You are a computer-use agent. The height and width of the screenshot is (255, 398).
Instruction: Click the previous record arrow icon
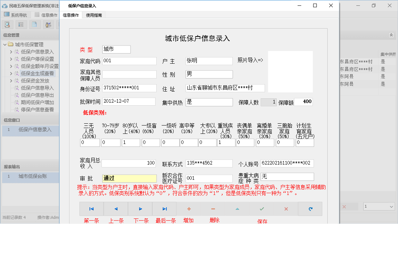tap(116, 209)
